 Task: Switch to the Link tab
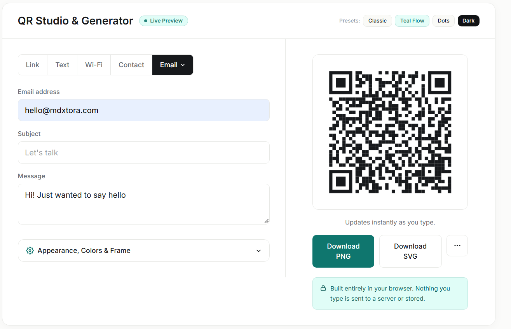[33, 65]
